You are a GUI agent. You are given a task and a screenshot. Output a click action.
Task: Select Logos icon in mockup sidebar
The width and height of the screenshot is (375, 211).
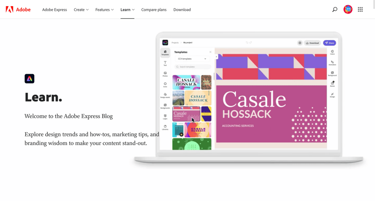[x=165, y=117]
